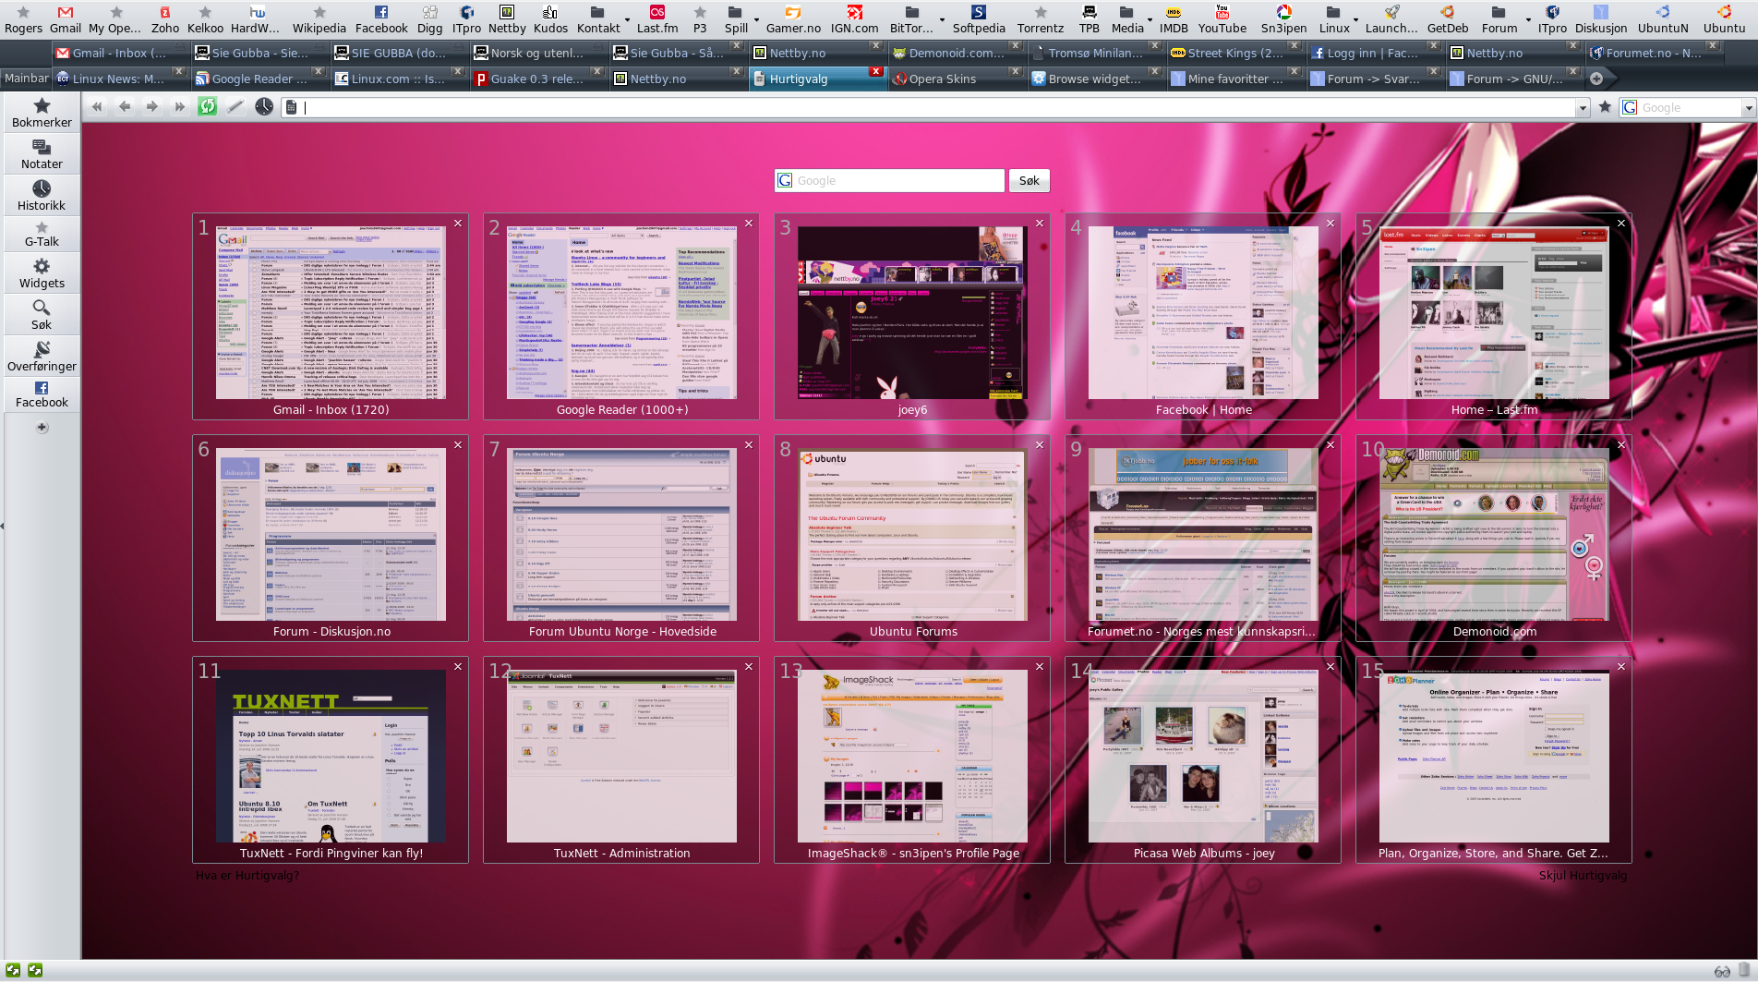Open the Bokmerker panel

[42, 113]
